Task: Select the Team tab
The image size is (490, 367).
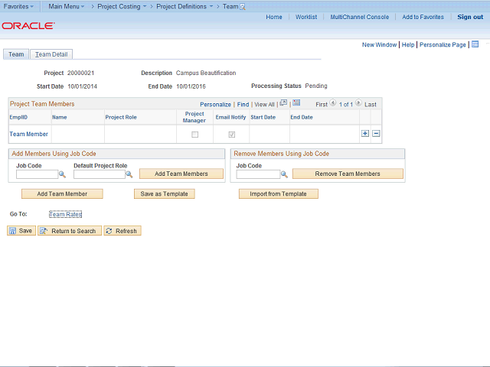Action: point(16,54)
